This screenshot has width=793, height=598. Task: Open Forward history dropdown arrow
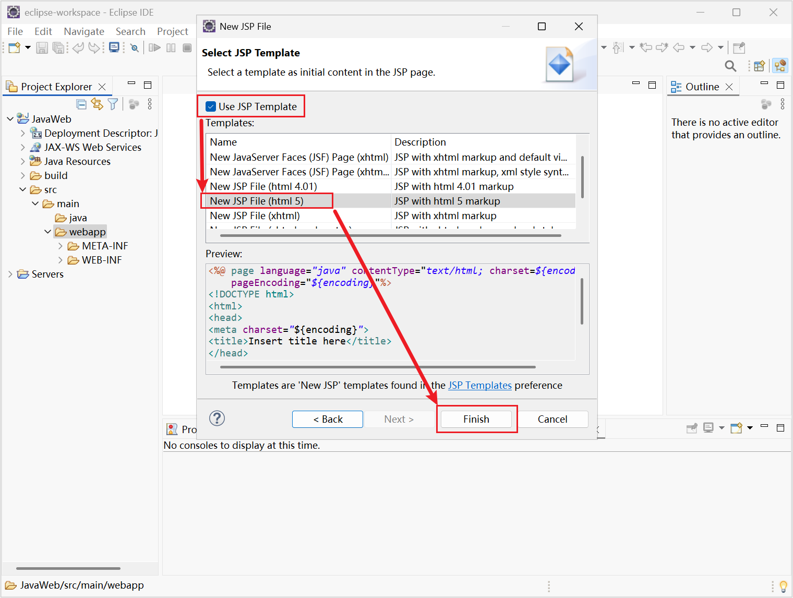click(720, 48)
